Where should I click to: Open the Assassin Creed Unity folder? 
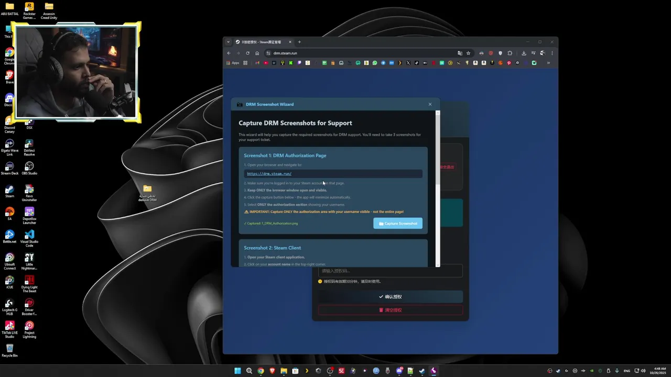[49, 10]
